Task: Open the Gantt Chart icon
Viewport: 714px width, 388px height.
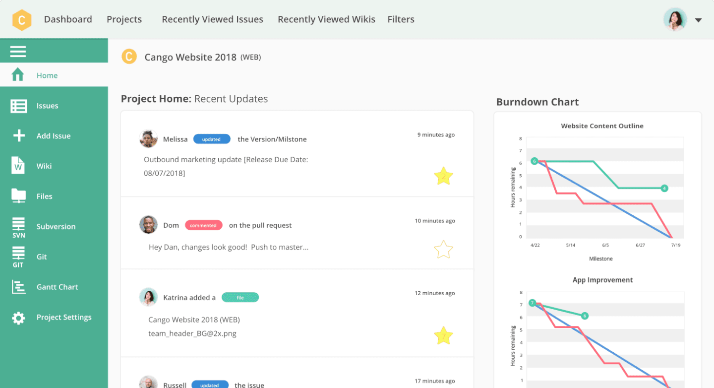Action: pos(19,287)
